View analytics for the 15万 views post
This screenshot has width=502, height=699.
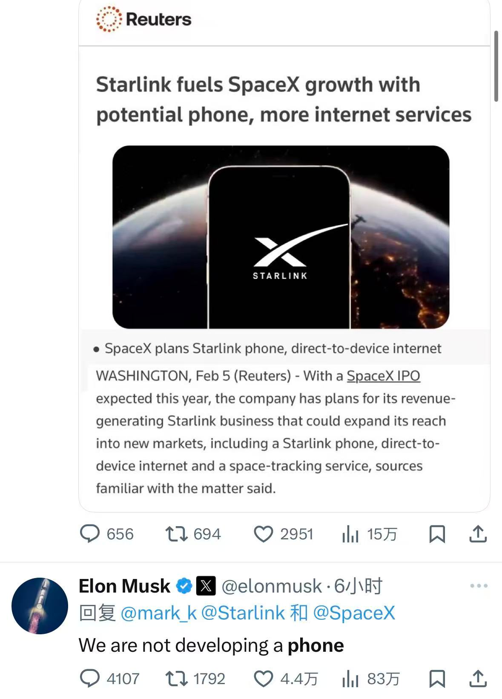point(350,534)
